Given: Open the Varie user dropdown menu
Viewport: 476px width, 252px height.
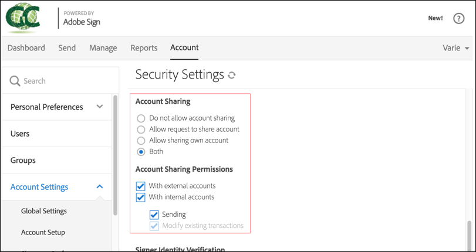Looking at the screenshot, I should (x=455, y=48).
